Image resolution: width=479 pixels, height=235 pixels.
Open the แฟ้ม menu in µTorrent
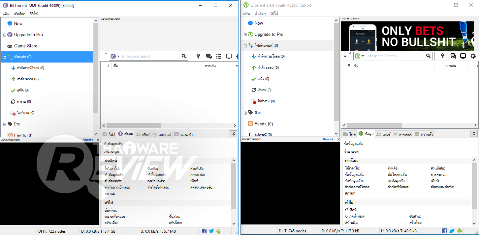(246, 13)
